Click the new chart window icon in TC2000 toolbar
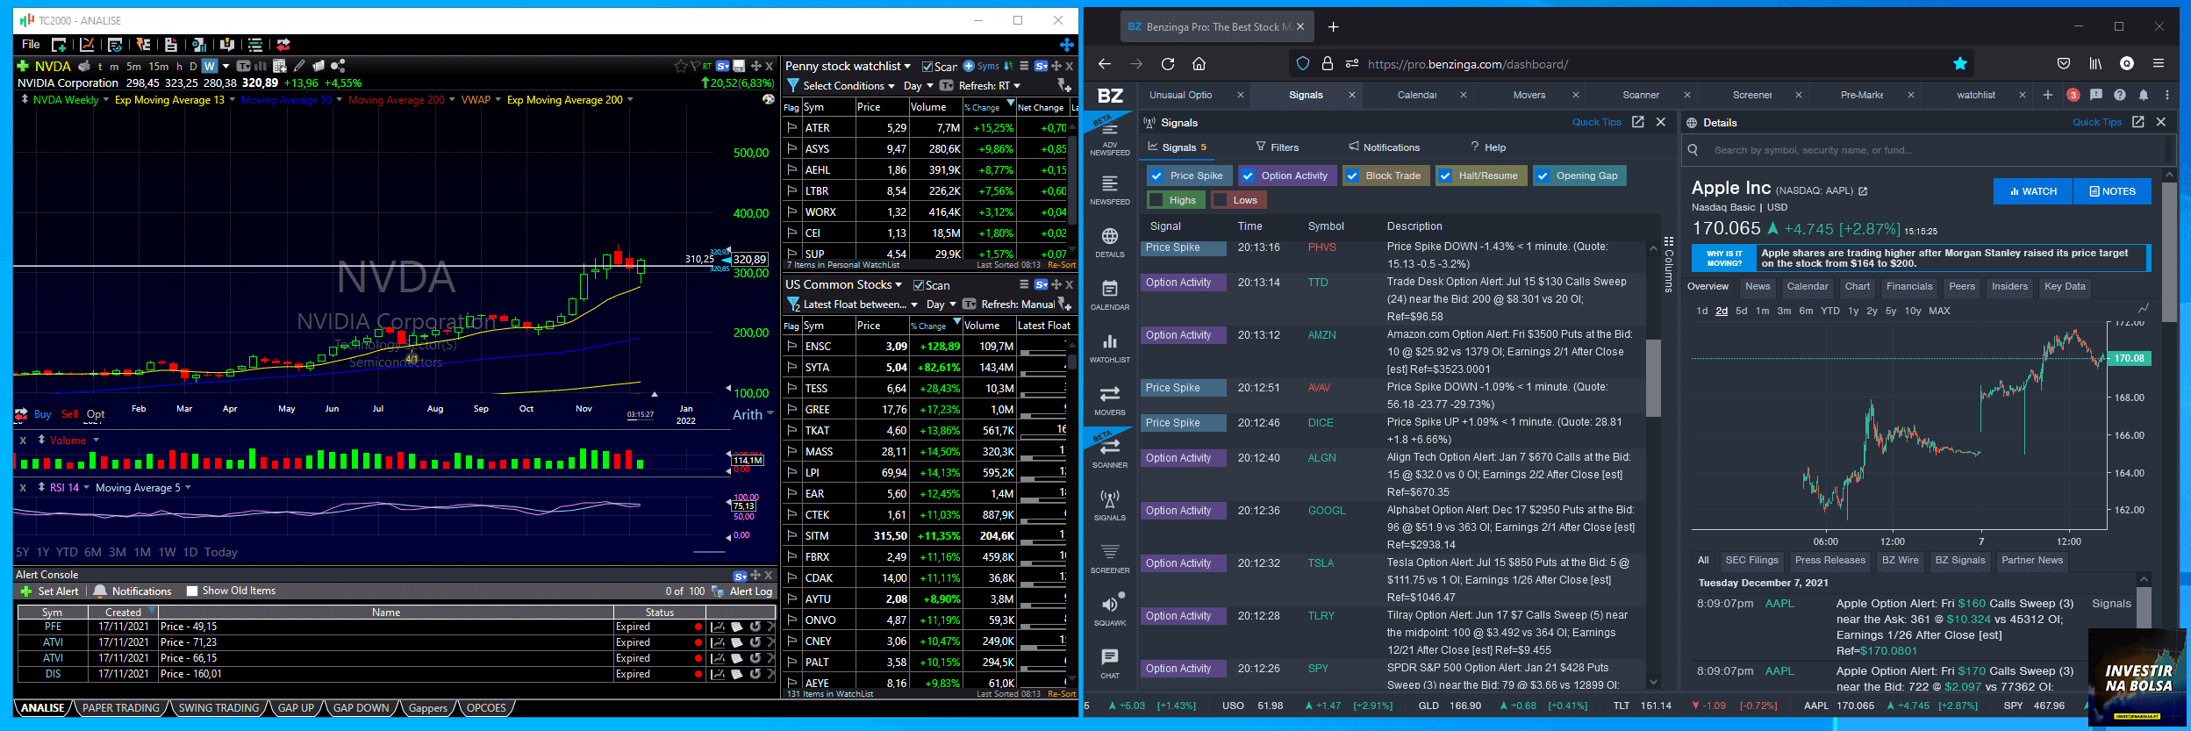The width and height of the screenshot is (2191, 731). (x=59, y=44)
